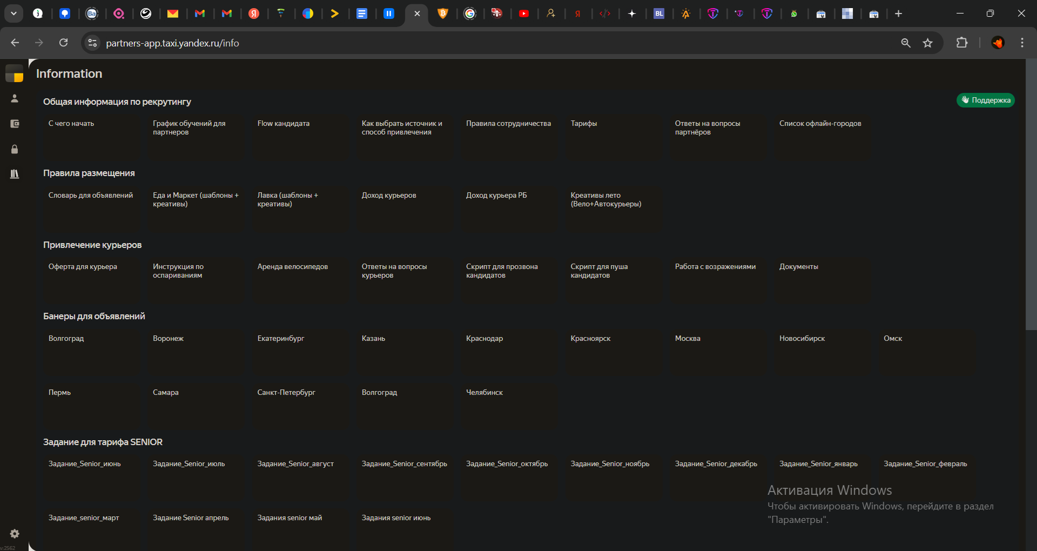Open the Chrome three-dot menu

(1022, 43)
